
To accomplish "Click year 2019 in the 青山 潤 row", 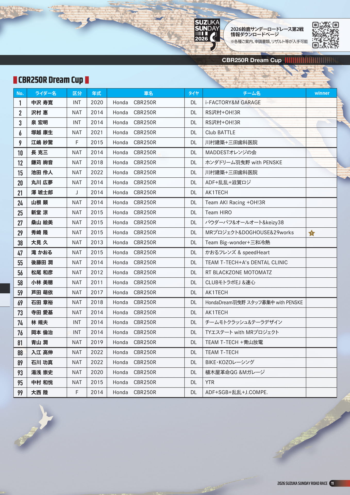I will tap(97, 342).
